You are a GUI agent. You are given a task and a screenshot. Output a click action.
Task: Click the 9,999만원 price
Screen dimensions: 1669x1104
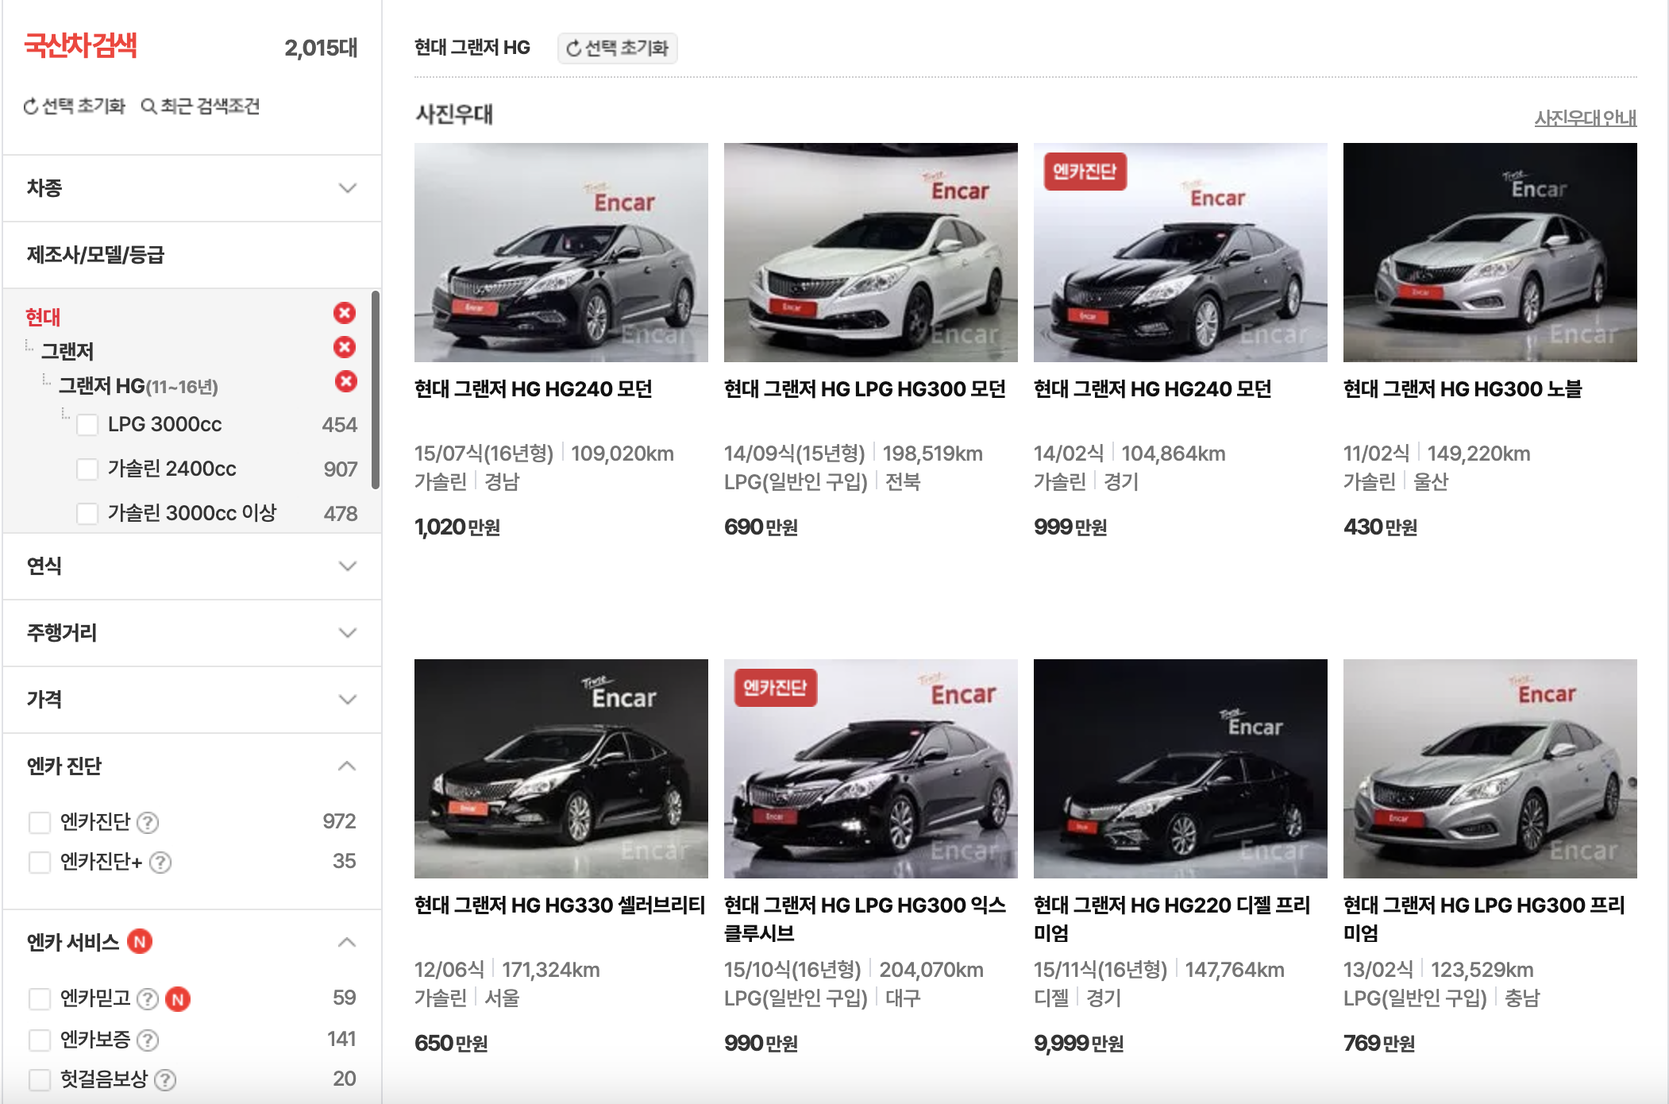click(x=1078, y=1044)
